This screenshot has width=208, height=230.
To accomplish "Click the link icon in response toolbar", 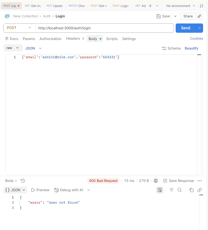I will pyautogui.click(x=199, y=190).
